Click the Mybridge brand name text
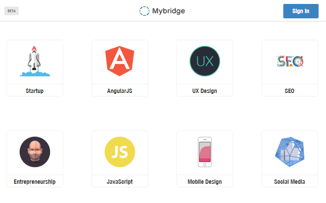Screen dimensions: 326x203 point(168,11)
